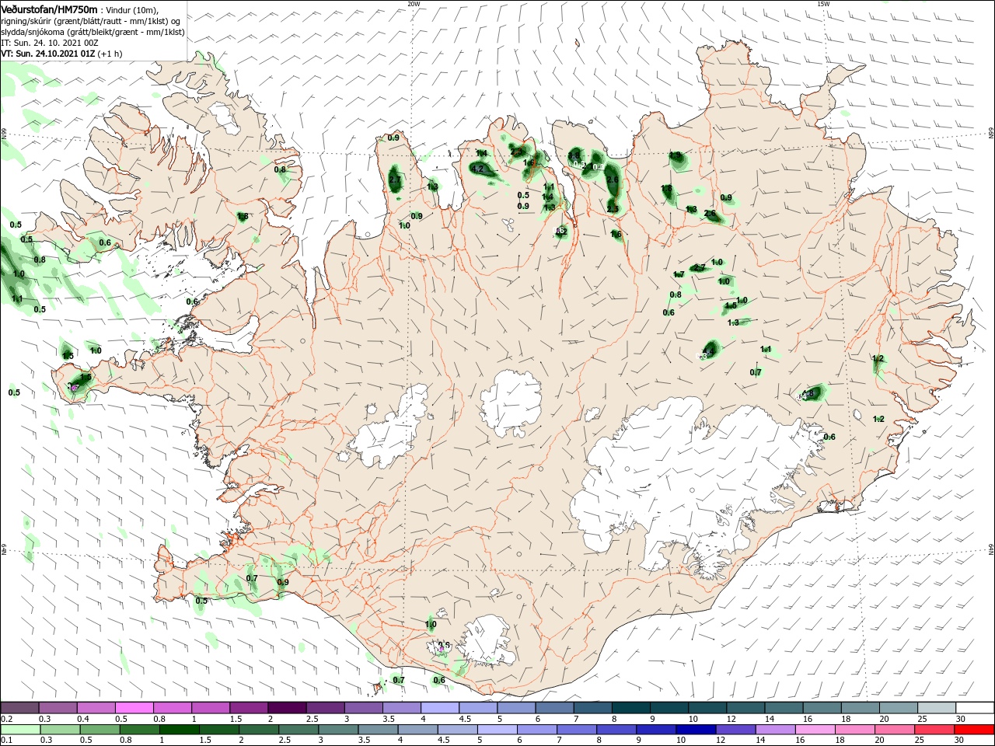Click the bright pink swatch above the top-row 0.5 label
Screen dimensions: 995x746
134,708
